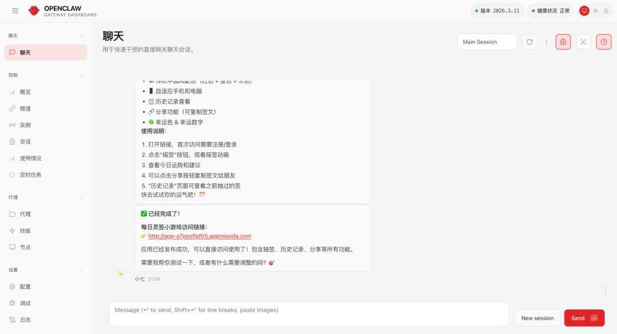The image size is (617, 334).
Task: Collapse the 控制 section header
Action: pos(81,75)
